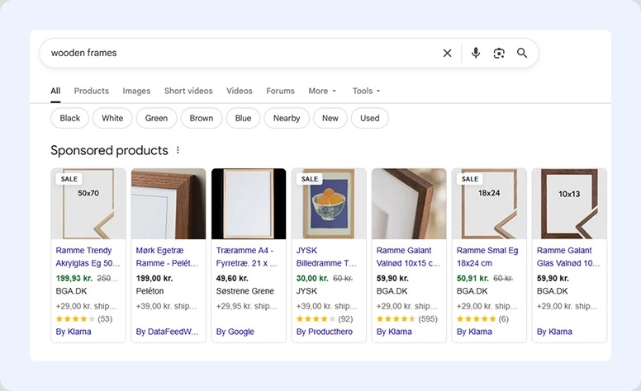Open Træramme A4 Fyrretræ product link

246,257
